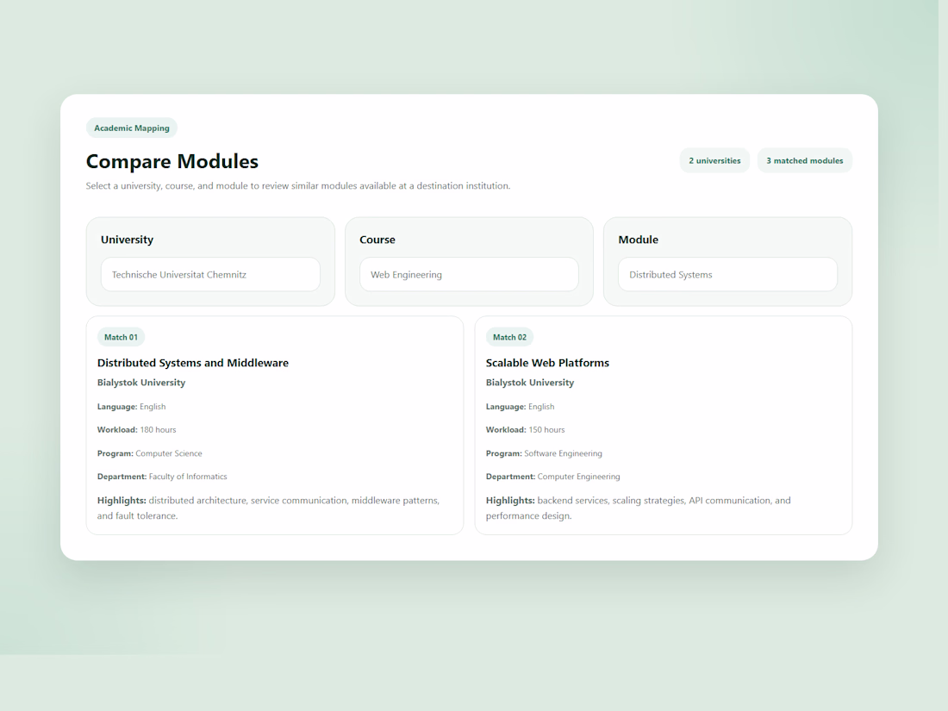The width and height of the screenshot is (948, 711).
Task: Click Program: Computer Science line
Action: tap(150, 453)
